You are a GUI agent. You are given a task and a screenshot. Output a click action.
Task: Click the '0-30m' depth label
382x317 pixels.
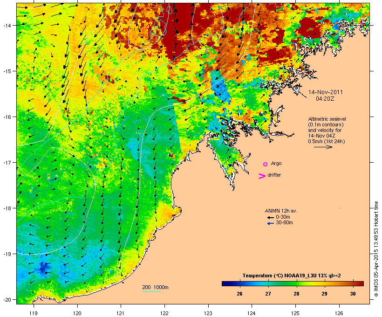[x=283, y=217]
